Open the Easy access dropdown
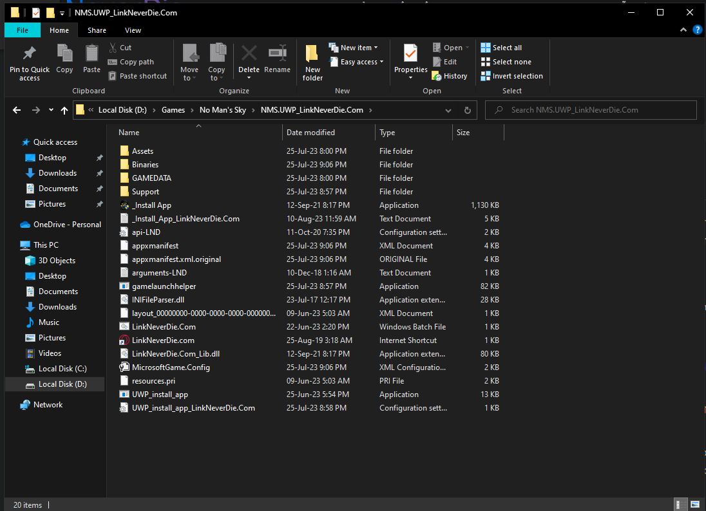 coord(356,62)
